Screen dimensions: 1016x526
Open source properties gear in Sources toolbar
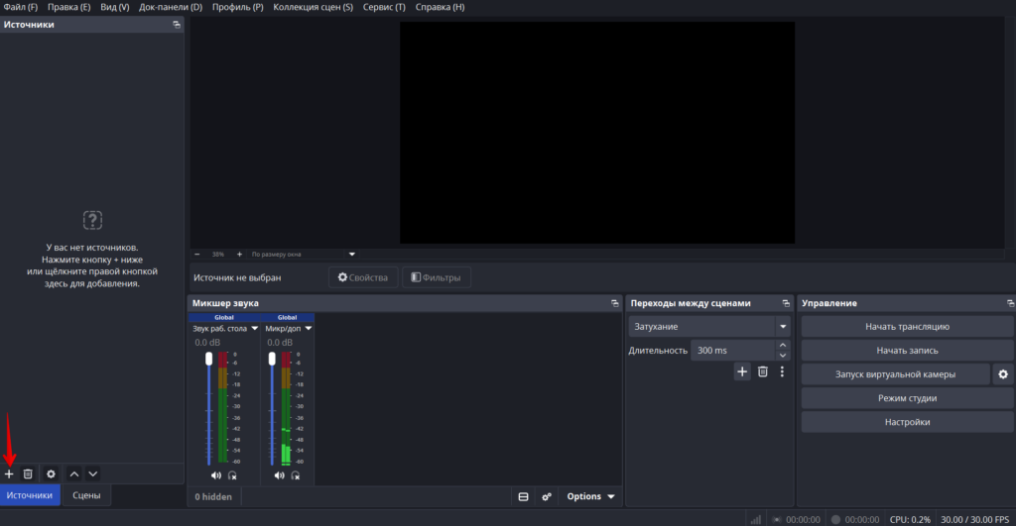point(51,474)
